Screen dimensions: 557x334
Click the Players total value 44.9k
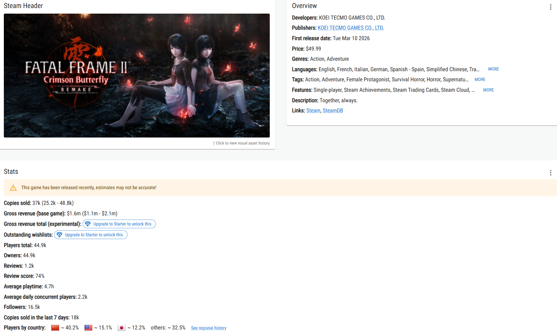(40, 245)
